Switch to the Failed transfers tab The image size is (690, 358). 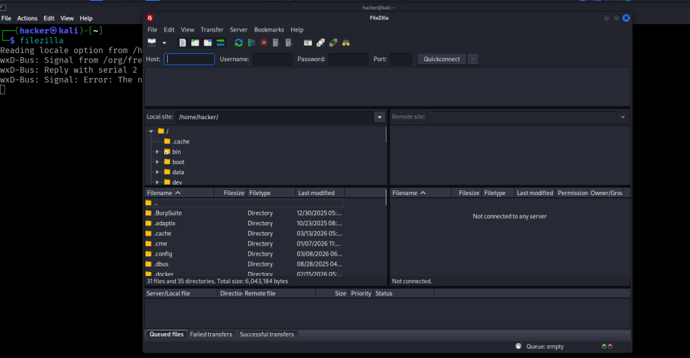point(211,334)
